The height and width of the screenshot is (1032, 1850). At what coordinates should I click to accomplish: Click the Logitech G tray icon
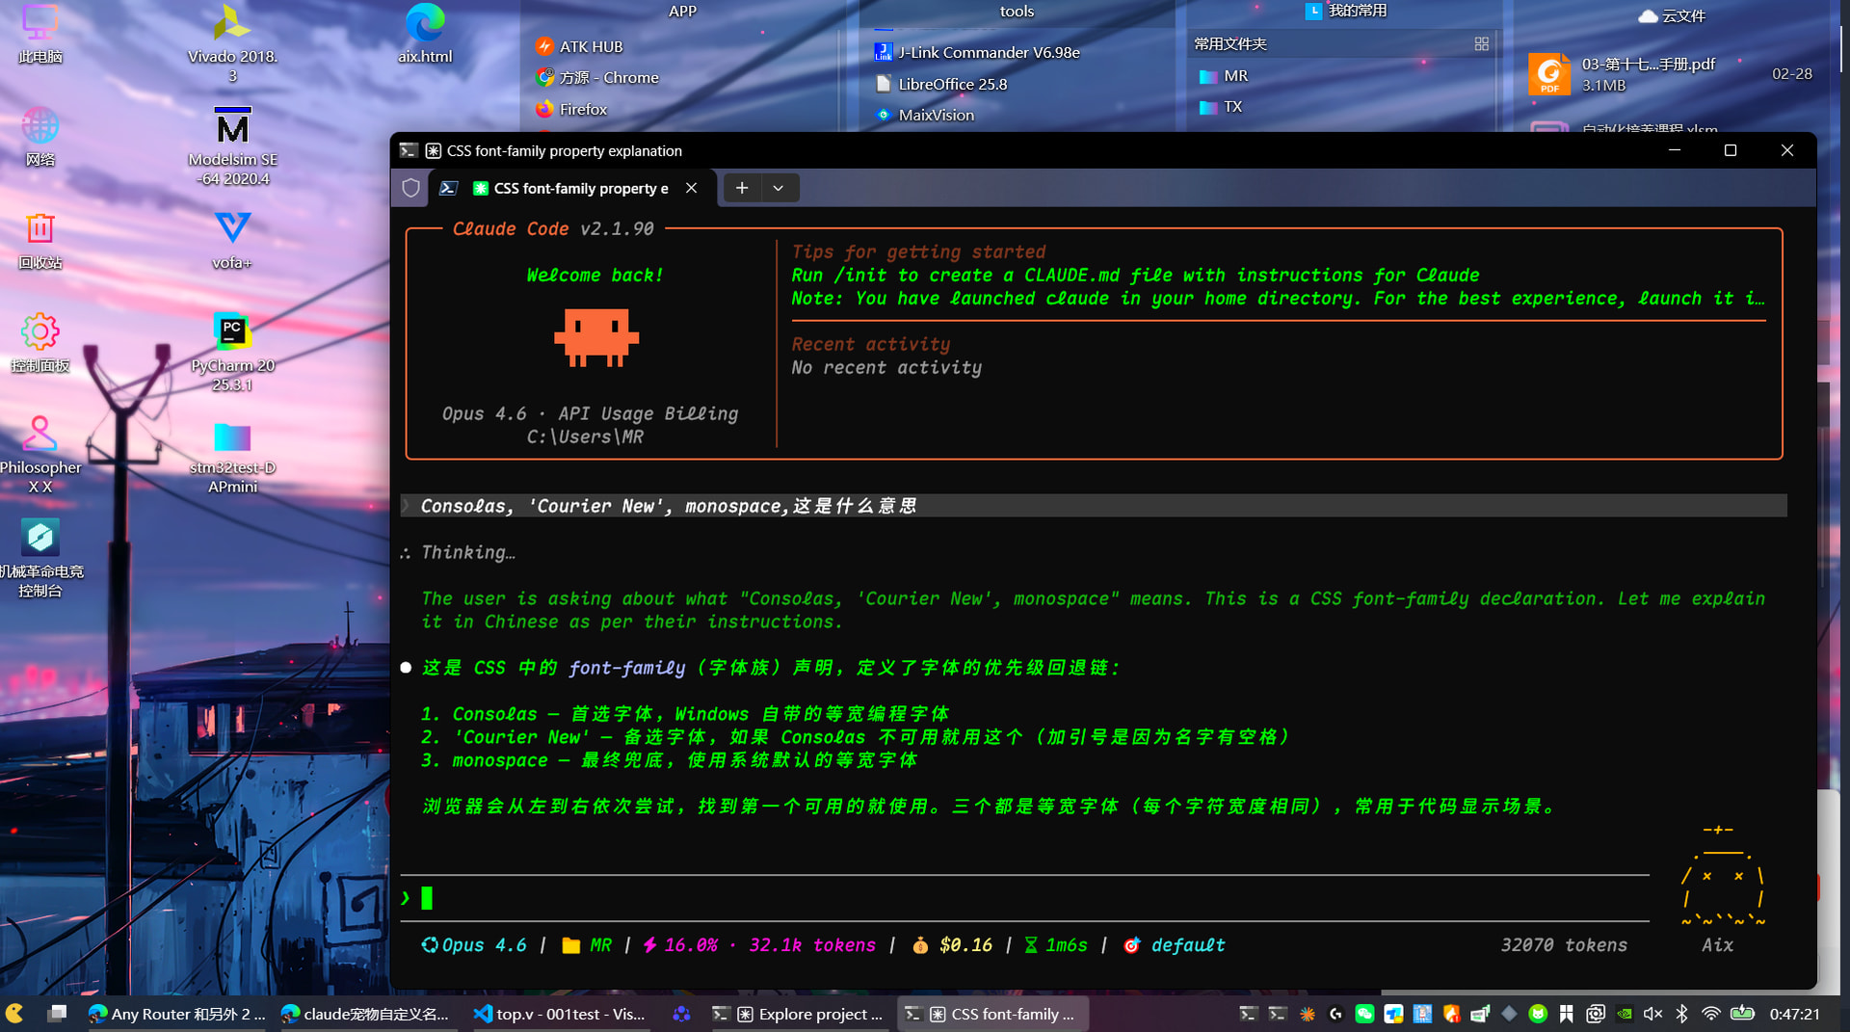tap(1335, 1014)
